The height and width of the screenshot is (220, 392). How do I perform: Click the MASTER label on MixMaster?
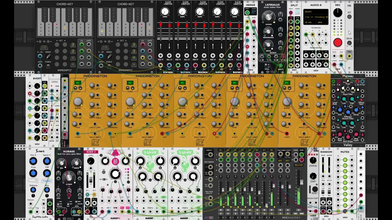(x=299, y=165)
